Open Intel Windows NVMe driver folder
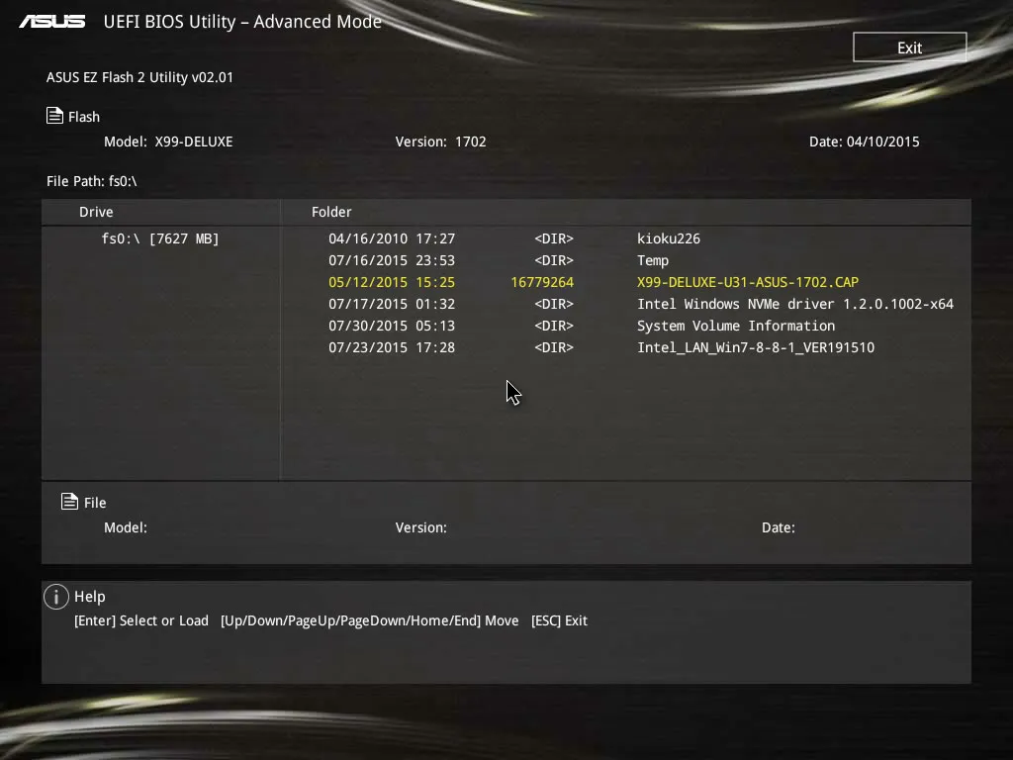Image resolution: width=1013 pixels, height=760 pixels. click(x=795, y=304)
